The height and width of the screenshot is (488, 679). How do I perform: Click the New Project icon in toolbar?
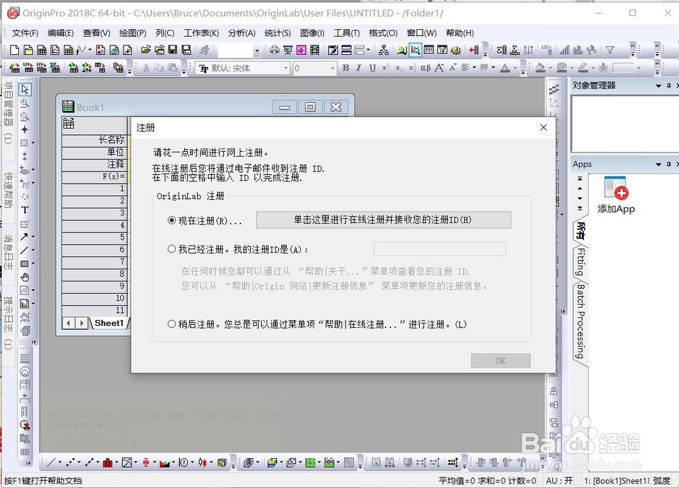point(14,50)
